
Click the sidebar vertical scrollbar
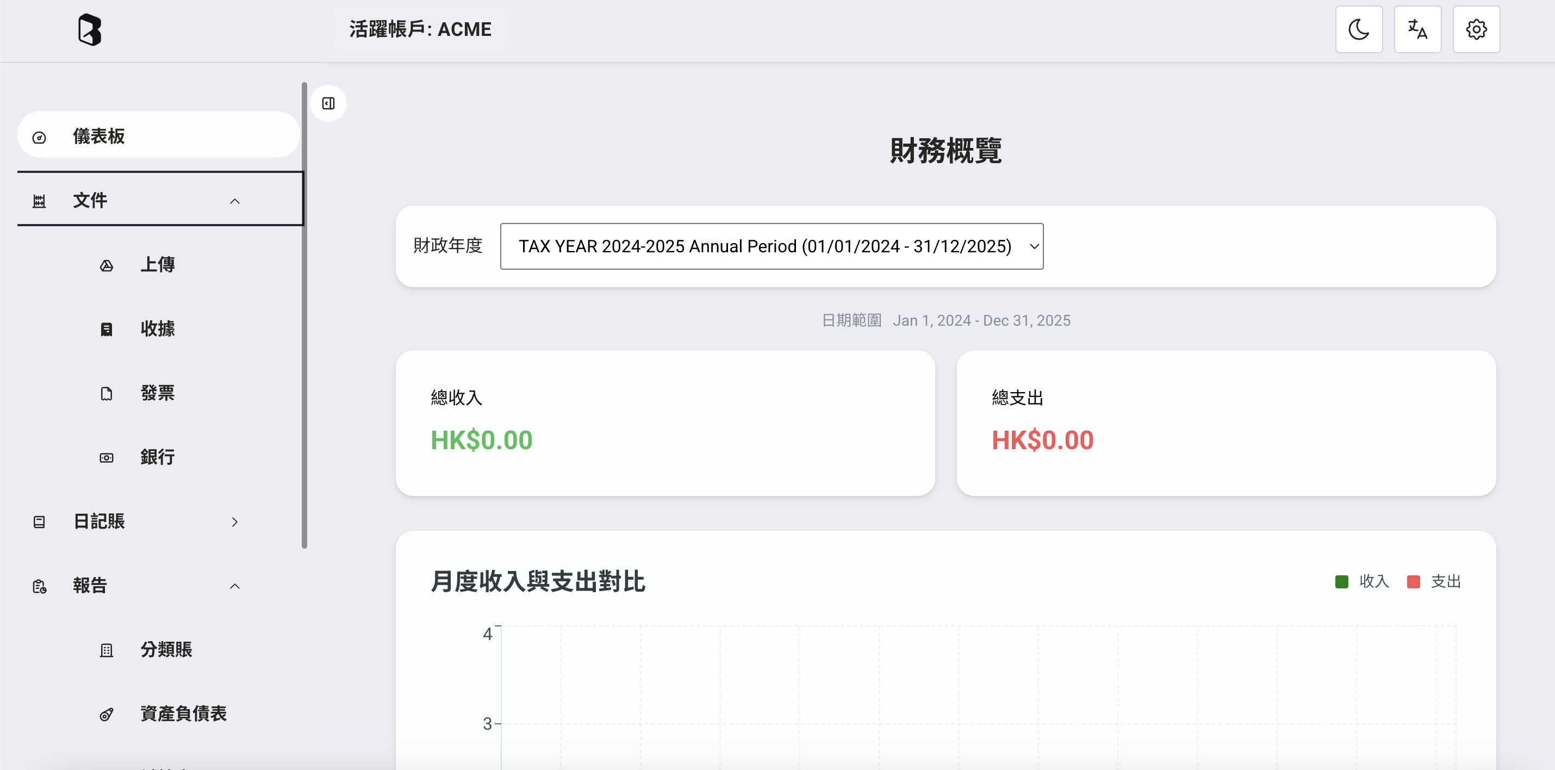304,314
